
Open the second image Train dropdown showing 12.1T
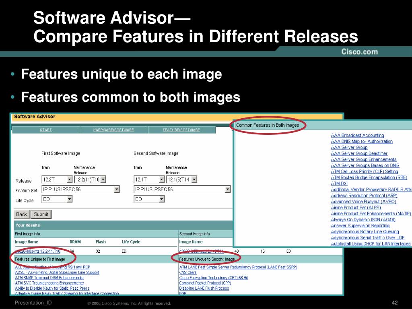tap(149, 179)
